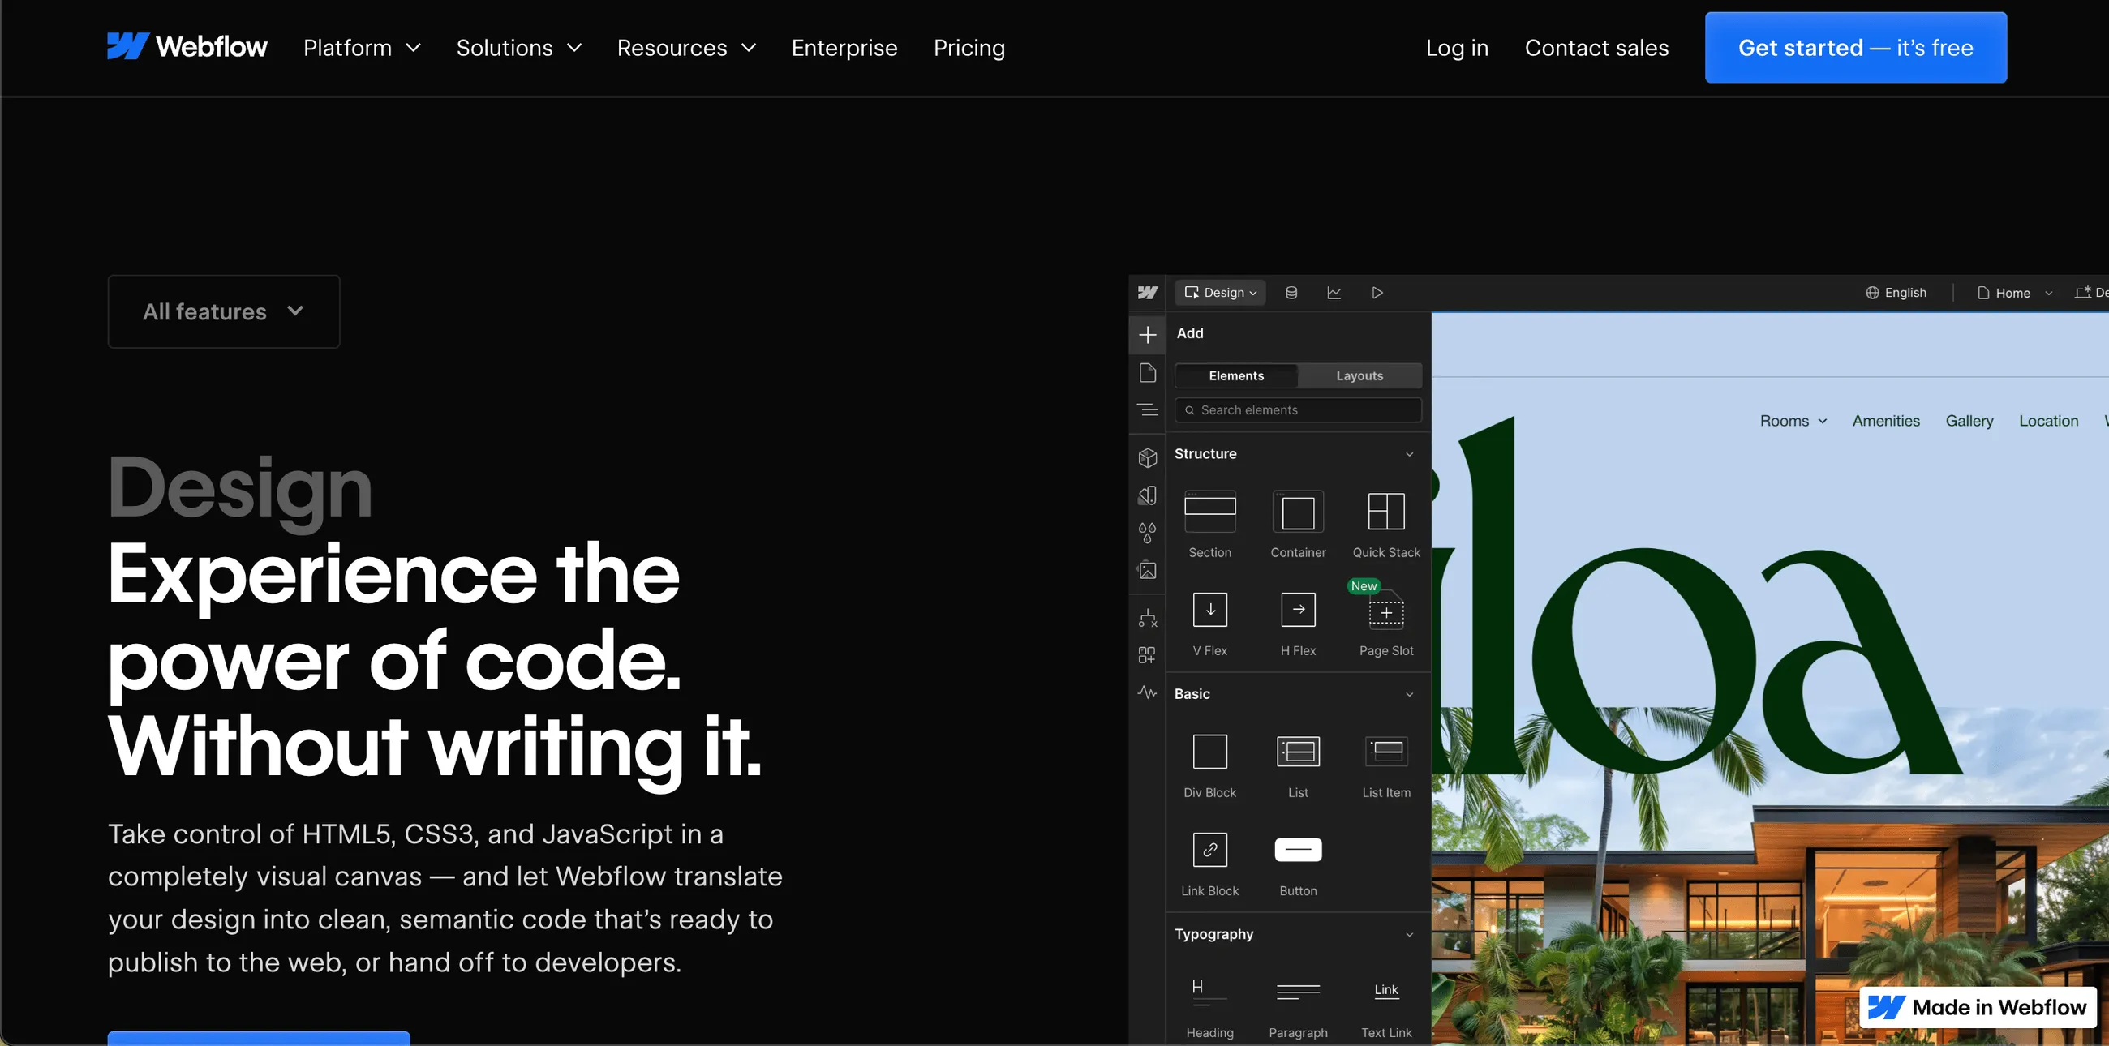Click the Contact sales link

pyautogui.click(x=1596, y=48)
